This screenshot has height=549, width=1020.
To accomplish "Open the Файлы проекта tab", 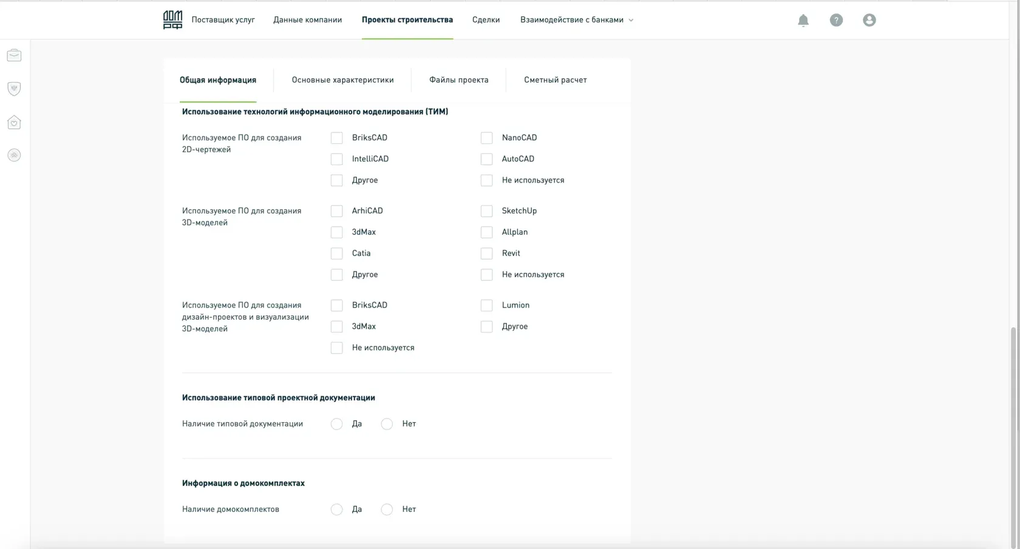I will [x=458, y=80].
